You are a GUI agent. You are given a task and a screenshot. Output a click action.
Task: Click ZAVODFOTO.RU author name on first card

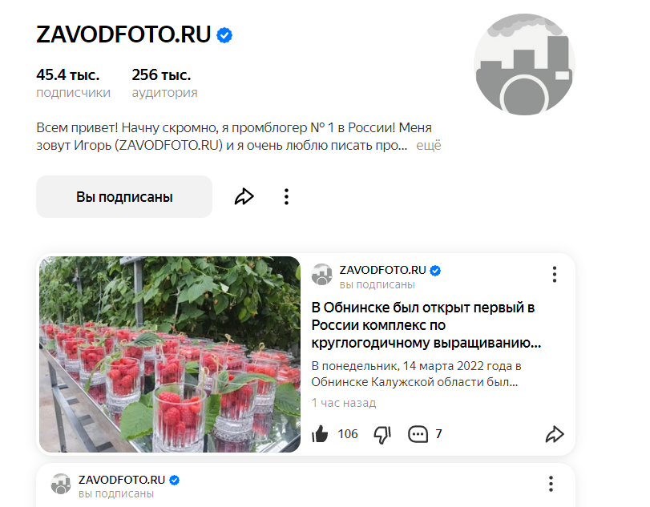click(x=382, y=270)
